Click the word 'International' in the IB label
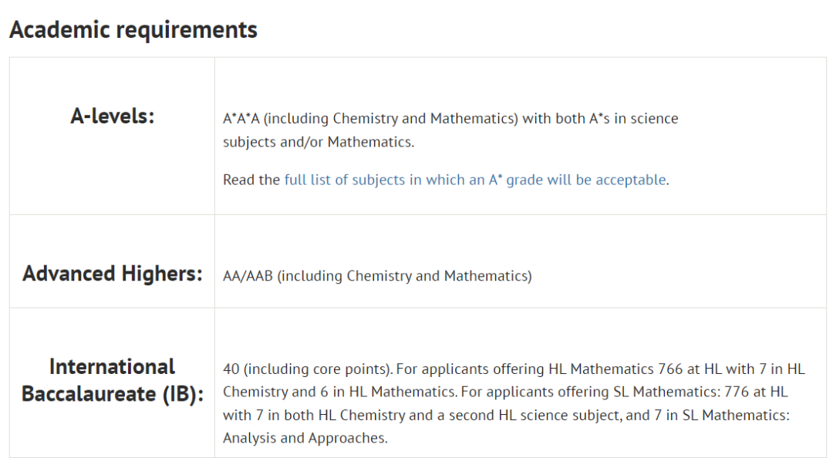The image size is (833, 458). (x=112, y=366)
